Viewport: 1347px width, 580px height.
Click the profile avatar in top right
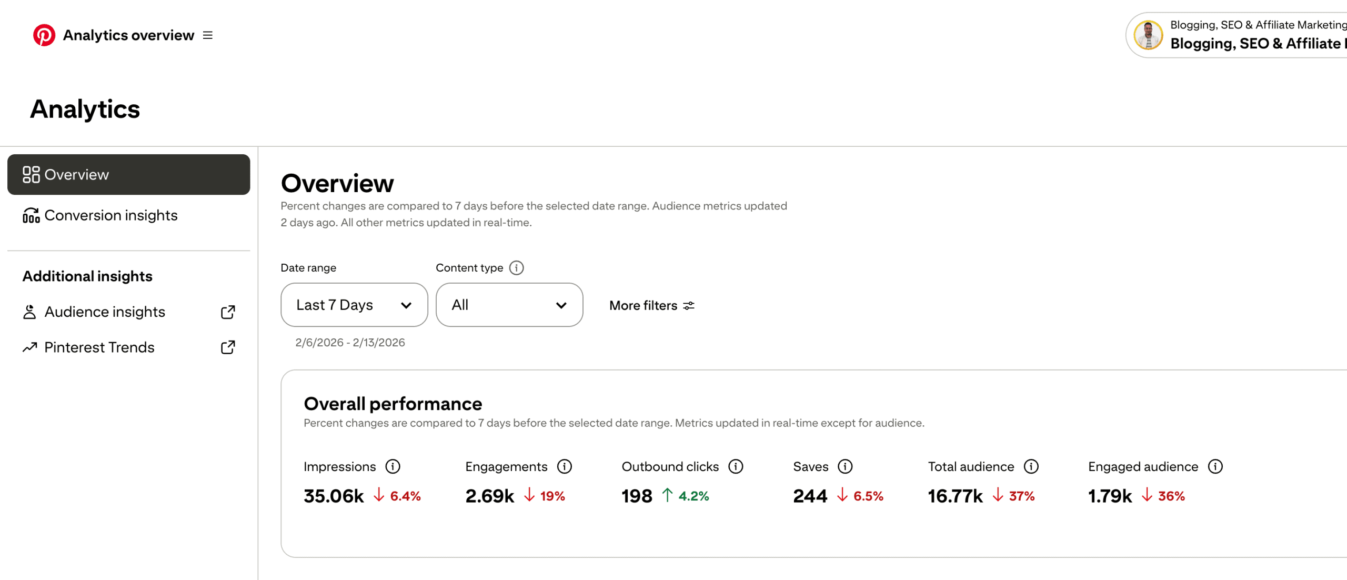pyautogui.click(x=1149, y=35)
